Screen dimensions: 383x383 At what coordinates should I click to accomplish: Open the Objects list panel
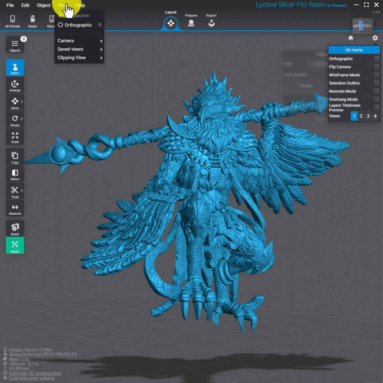(x=15, y=45)
